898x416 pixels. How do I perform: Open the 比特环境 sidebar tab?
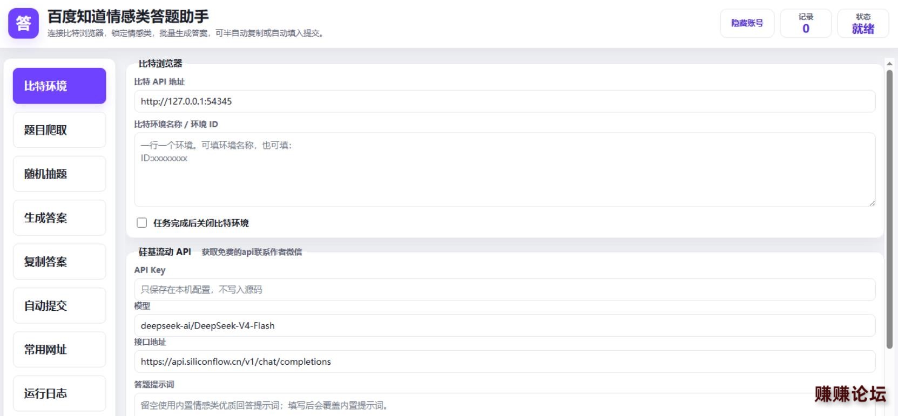(59, 86)
